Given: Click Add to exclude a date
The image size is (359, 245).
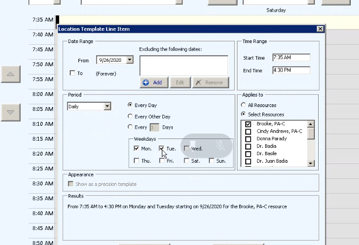Looking at the screenshot, I should 153,82.
